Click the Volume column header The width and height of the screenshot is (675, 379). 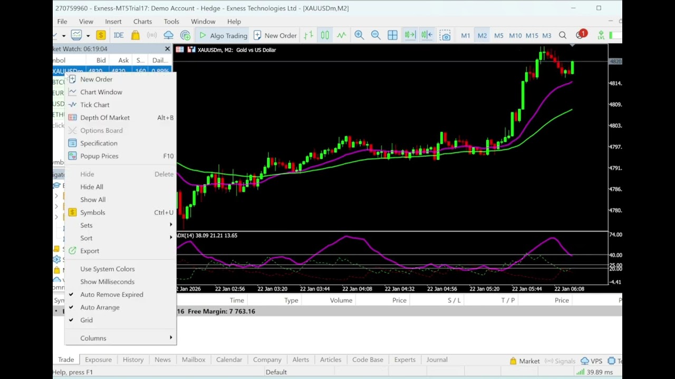341,300
